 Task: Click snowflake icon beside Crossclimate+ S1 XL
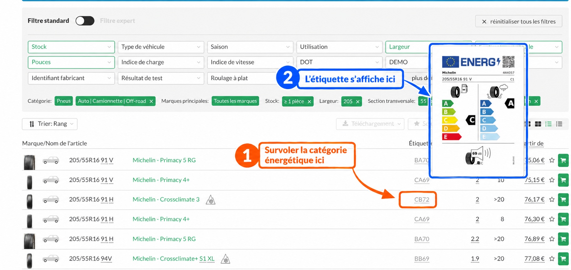tap(226, 259)
